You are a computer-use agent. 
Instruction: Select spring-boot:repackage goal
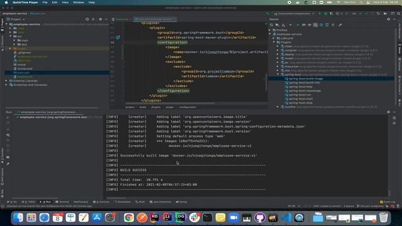pyautogui.click(x=305, y=90)
